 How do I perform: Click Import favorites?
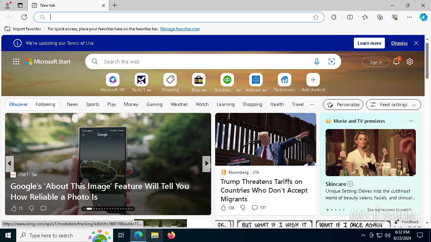click(23, 29)
